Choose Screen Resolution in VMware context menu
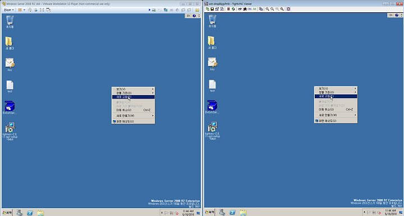404x216 pixels. 133,121
